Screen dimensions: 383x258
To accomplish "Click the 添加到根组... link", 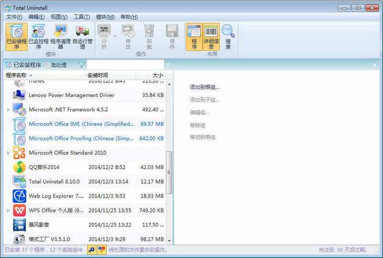I will tap(204, 87).
